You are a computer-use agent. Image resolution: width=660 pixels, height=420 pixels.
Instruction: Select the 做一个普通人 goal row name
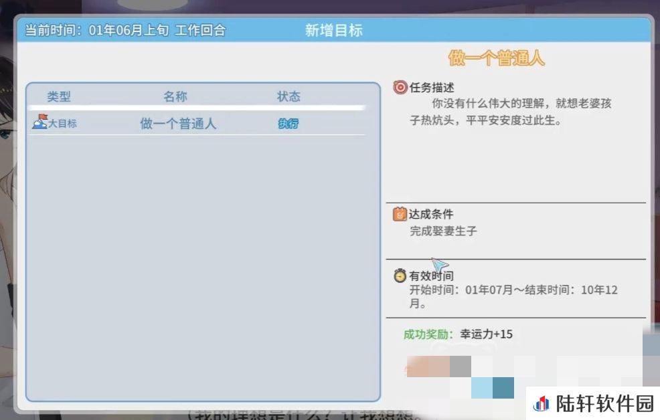click(178, 124)
